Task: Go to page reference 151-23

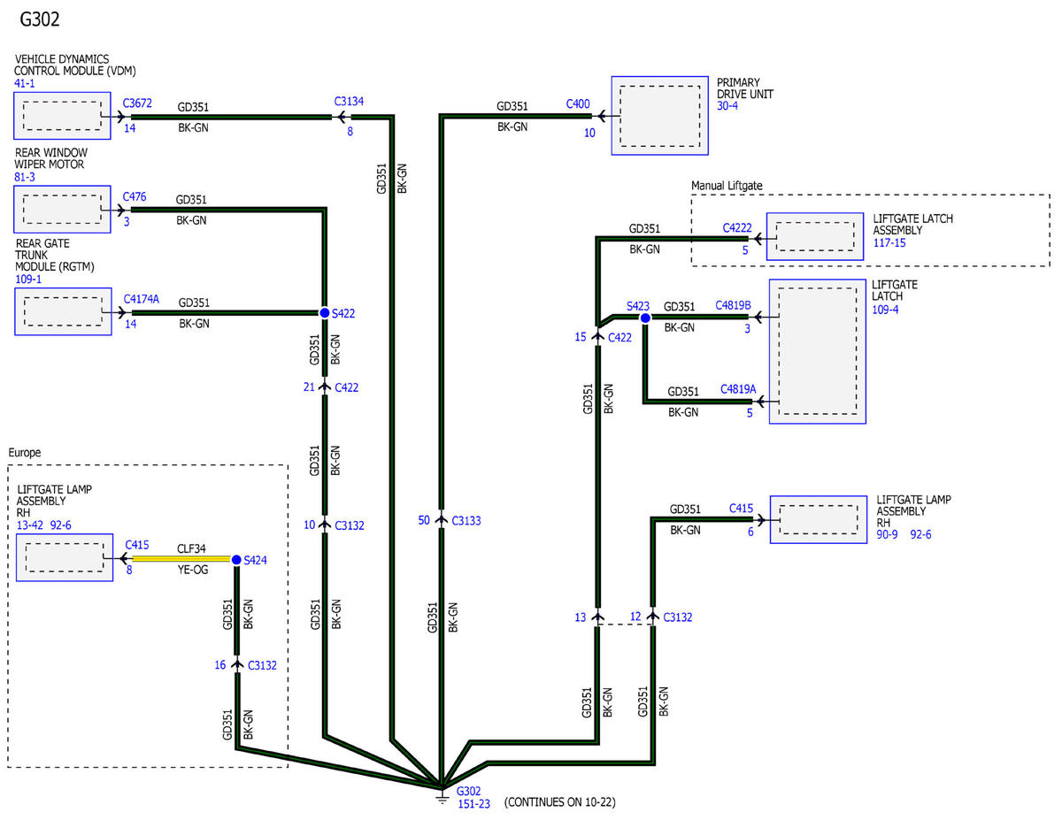Action: (473, 802)
